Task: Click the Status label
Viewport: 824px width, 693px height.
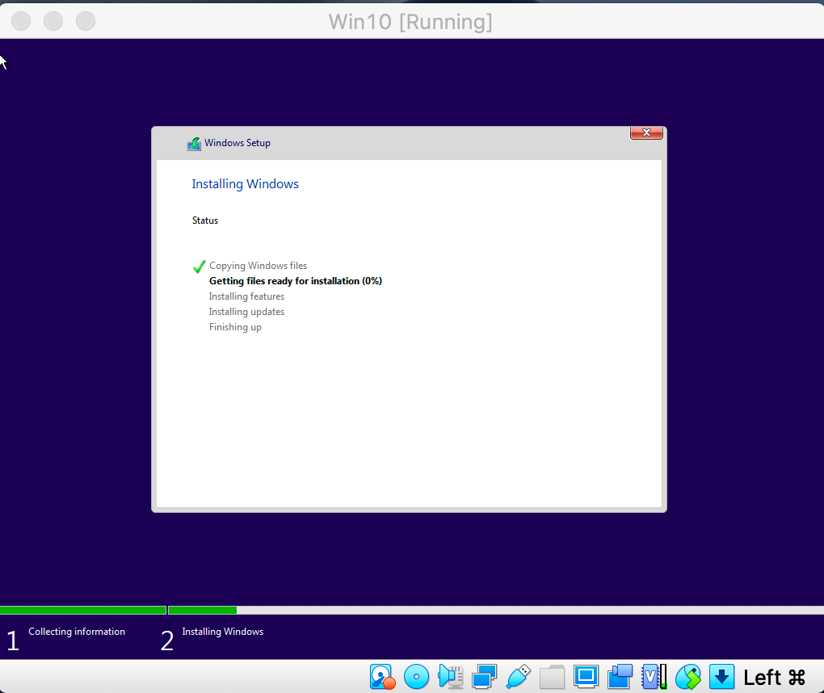Action: pyautogui.click(x=205, y=220)
